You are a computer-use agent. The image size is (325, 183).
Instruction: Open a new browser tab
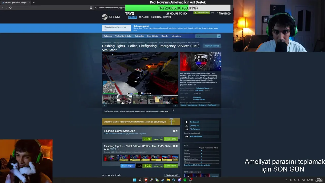[x=34, y=3]
